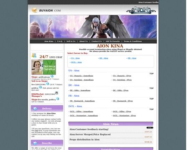Click the top scrolling 'Aion:Customer feedback' ticker
The height and width of the screenshot is (150, 188).
coord(148,2)
